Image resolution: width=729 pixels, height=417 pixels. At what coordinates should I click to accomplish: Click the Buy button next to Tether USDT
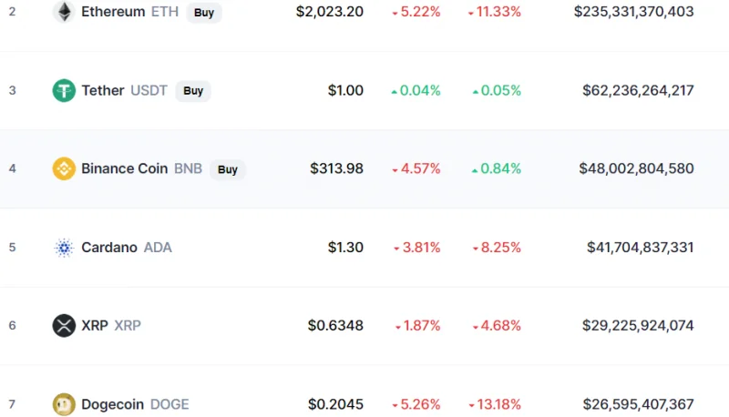coord(193,90)
